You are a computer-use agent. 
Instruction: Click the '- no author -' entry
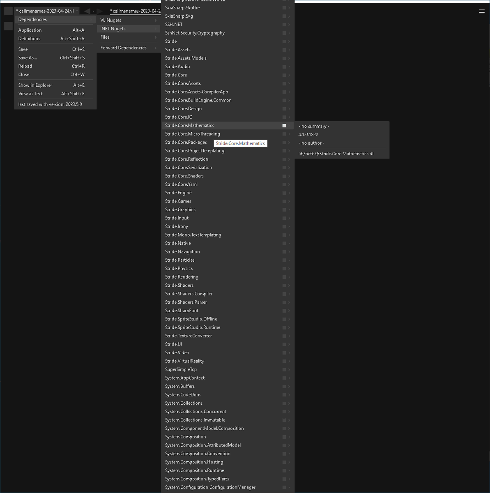[311, 143]
